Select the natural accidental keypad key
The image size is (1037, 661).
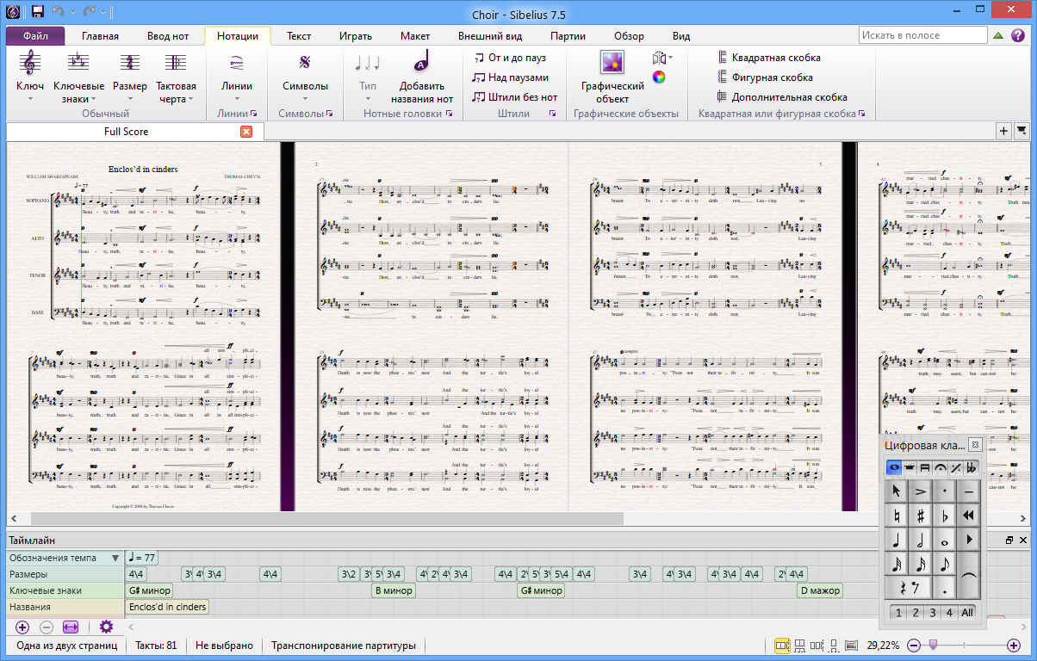click(x=897, y=516)
